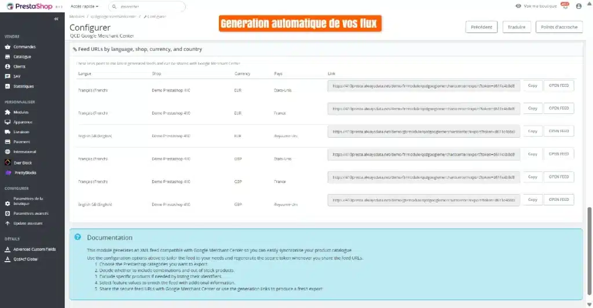Click the page vertical scrollbar thumb
Image resolution: width=593 pixels, height=308 pixels.
(589, 251)
